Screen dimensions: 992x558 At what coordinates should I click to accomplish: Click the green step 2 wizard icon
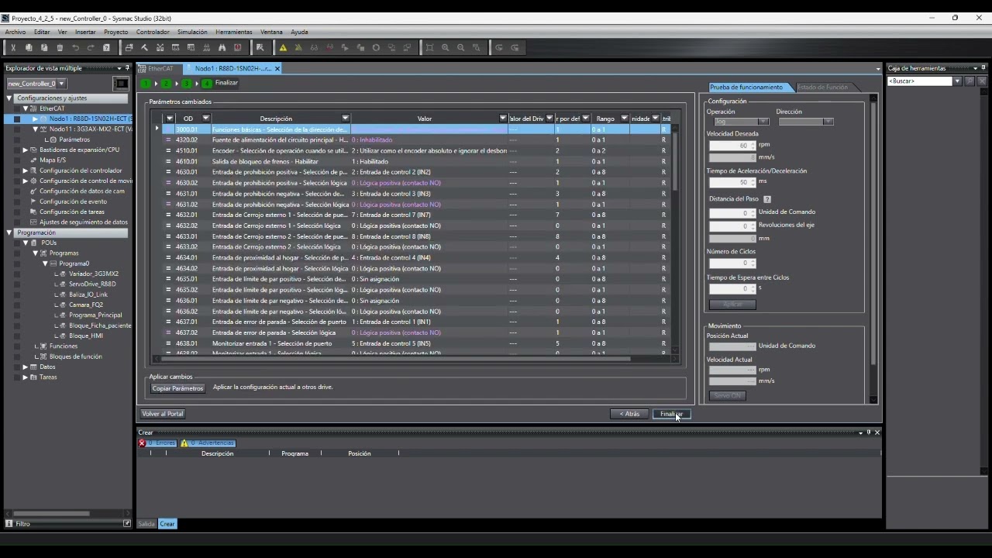(x=167, y=83)
